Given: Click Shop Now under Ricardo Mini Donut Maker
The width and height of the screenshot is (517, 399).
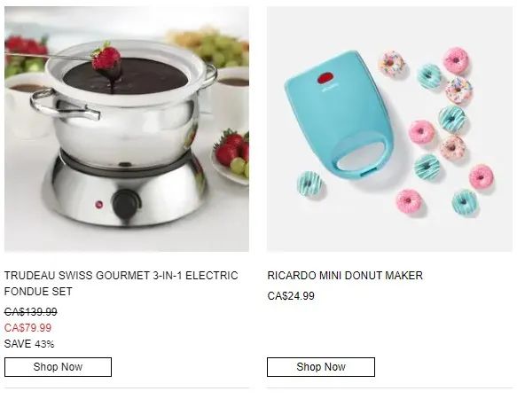Looking at the screenshot, I should (x=321, y=367).
